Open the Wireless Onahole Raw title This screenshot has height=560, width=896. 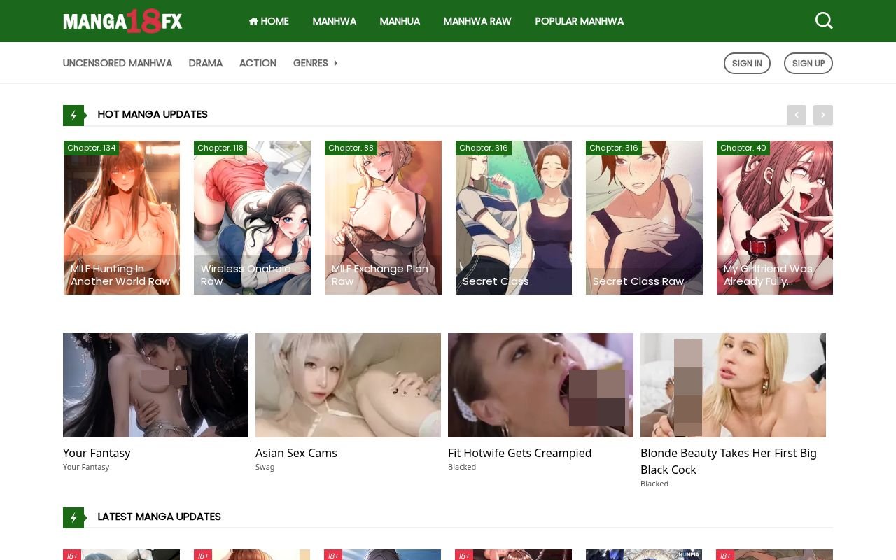tap(246, 275)
